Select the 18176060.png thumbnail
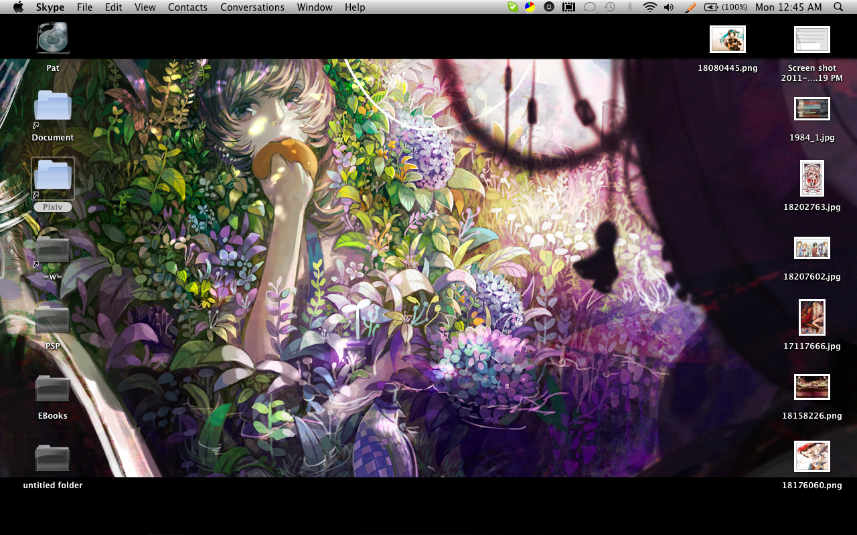857x535 pixels. point(812,456)
